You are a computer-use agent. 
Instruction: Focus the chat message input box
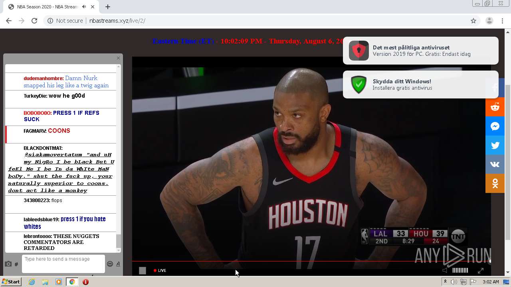[63, 264]
